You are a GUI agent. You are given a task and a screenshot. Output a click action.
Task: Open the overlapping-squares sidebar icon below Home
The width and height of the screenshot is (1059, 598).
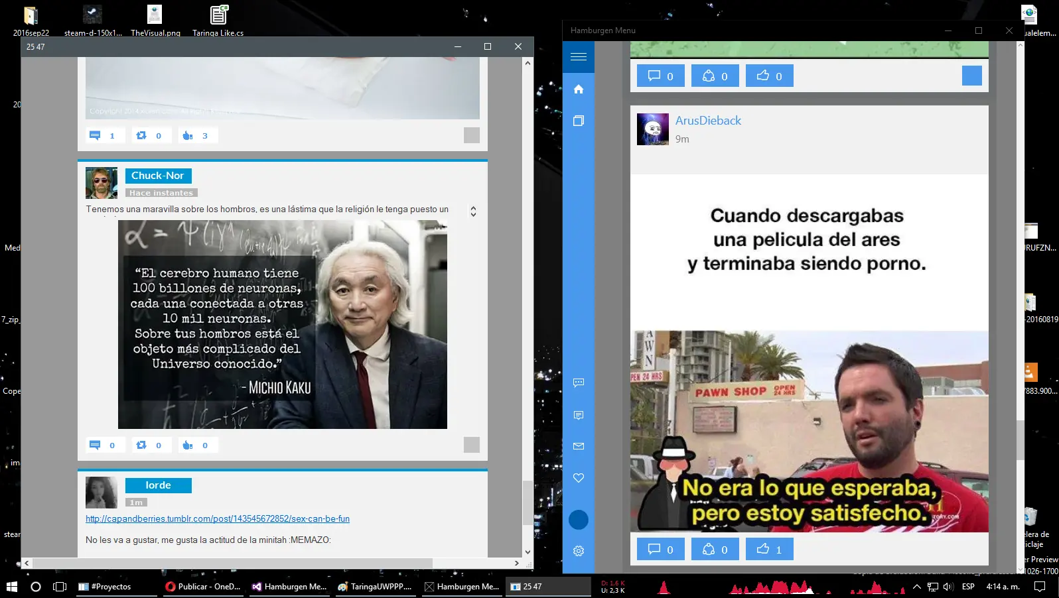click(x=579, y=121)
